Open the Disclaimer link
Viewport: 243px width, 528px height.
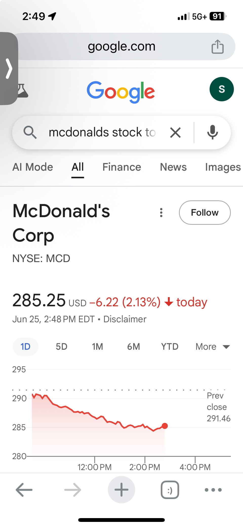125,319
